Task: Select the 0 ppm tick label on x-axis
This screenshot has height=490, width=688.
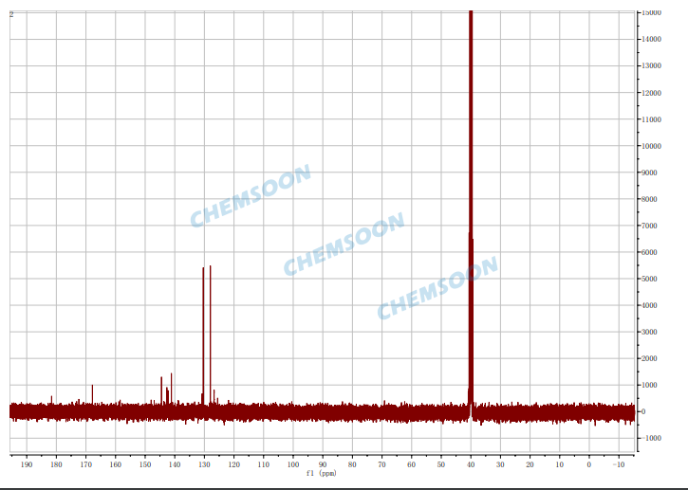Action: point(589,464)
